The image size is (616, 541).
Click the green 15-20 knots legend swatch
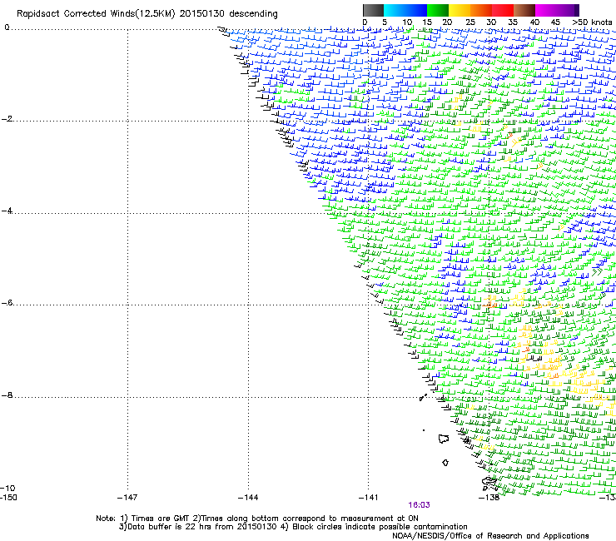click(x=438, y=10)
